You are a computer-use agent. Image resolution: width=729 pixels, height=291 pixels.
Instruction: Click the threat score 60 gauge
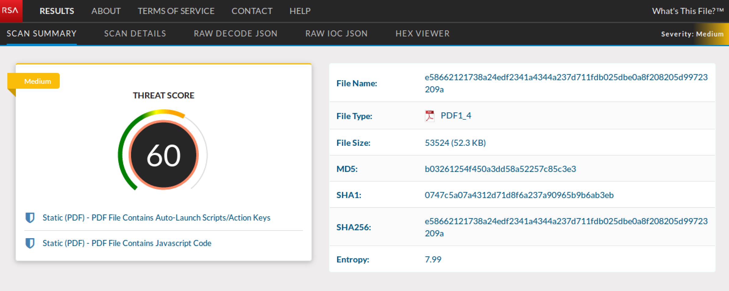tap(164, 155)
